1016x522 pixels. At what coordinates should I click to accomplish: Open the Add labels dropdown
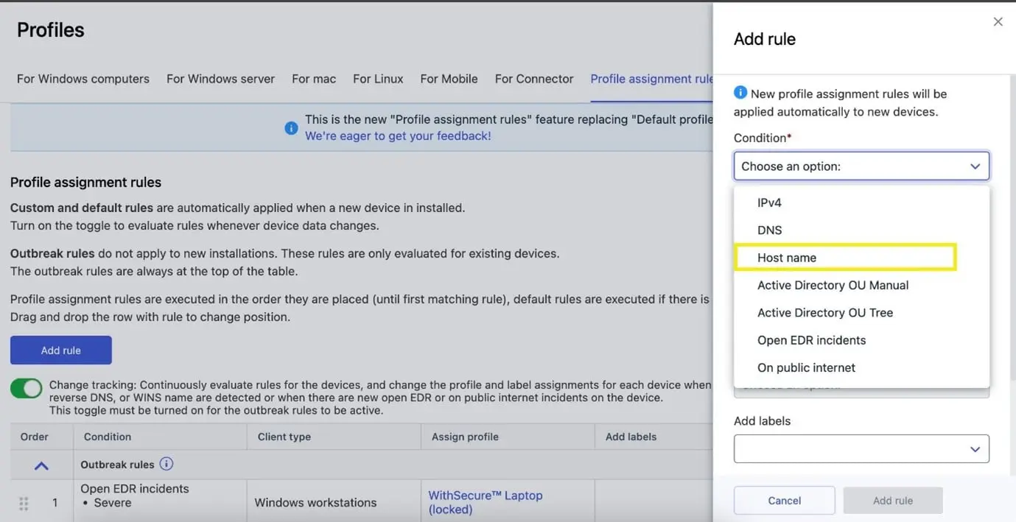[861, 449]
